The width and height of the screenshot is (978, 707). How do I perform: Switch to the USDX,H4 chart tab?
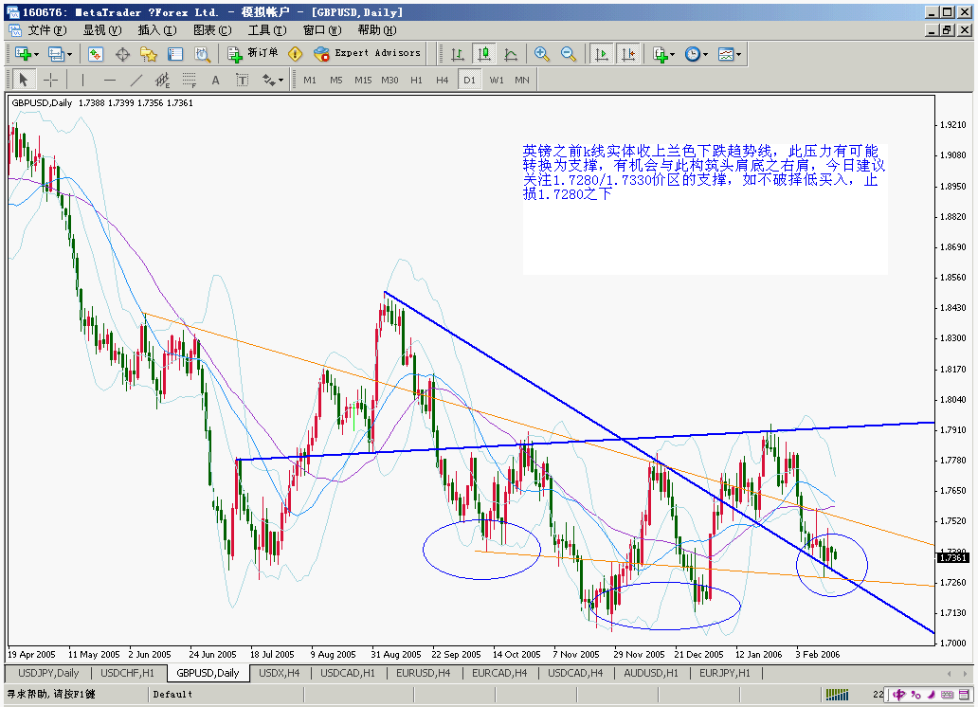click(279, 673)
